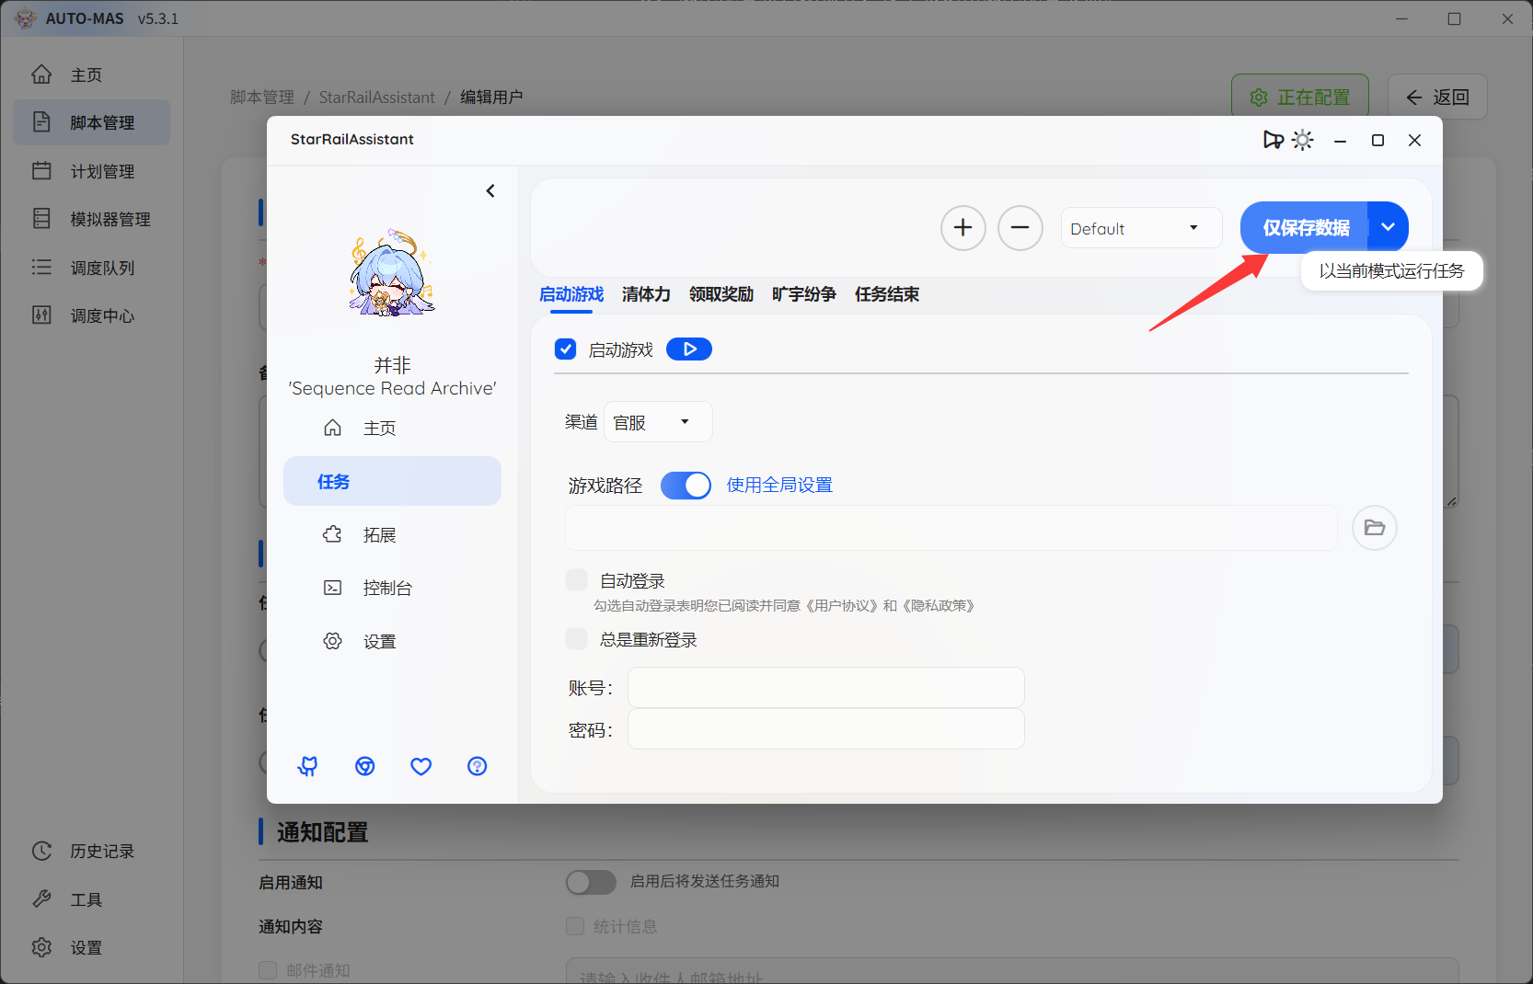
Task: Open 设置 in AUTO-MAS sidebar
Action: (91, 947)
